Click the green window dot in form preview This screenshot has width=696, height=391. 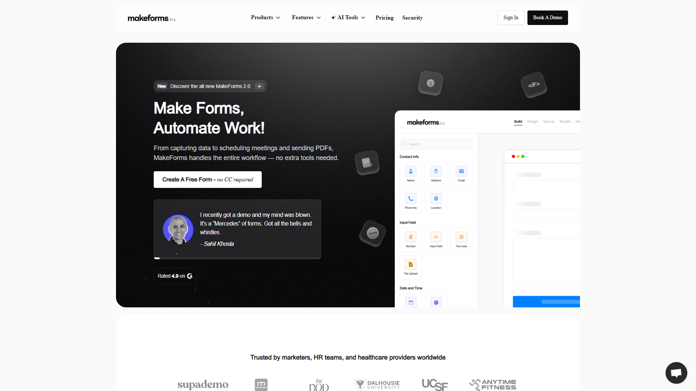[x=523, y=156]
